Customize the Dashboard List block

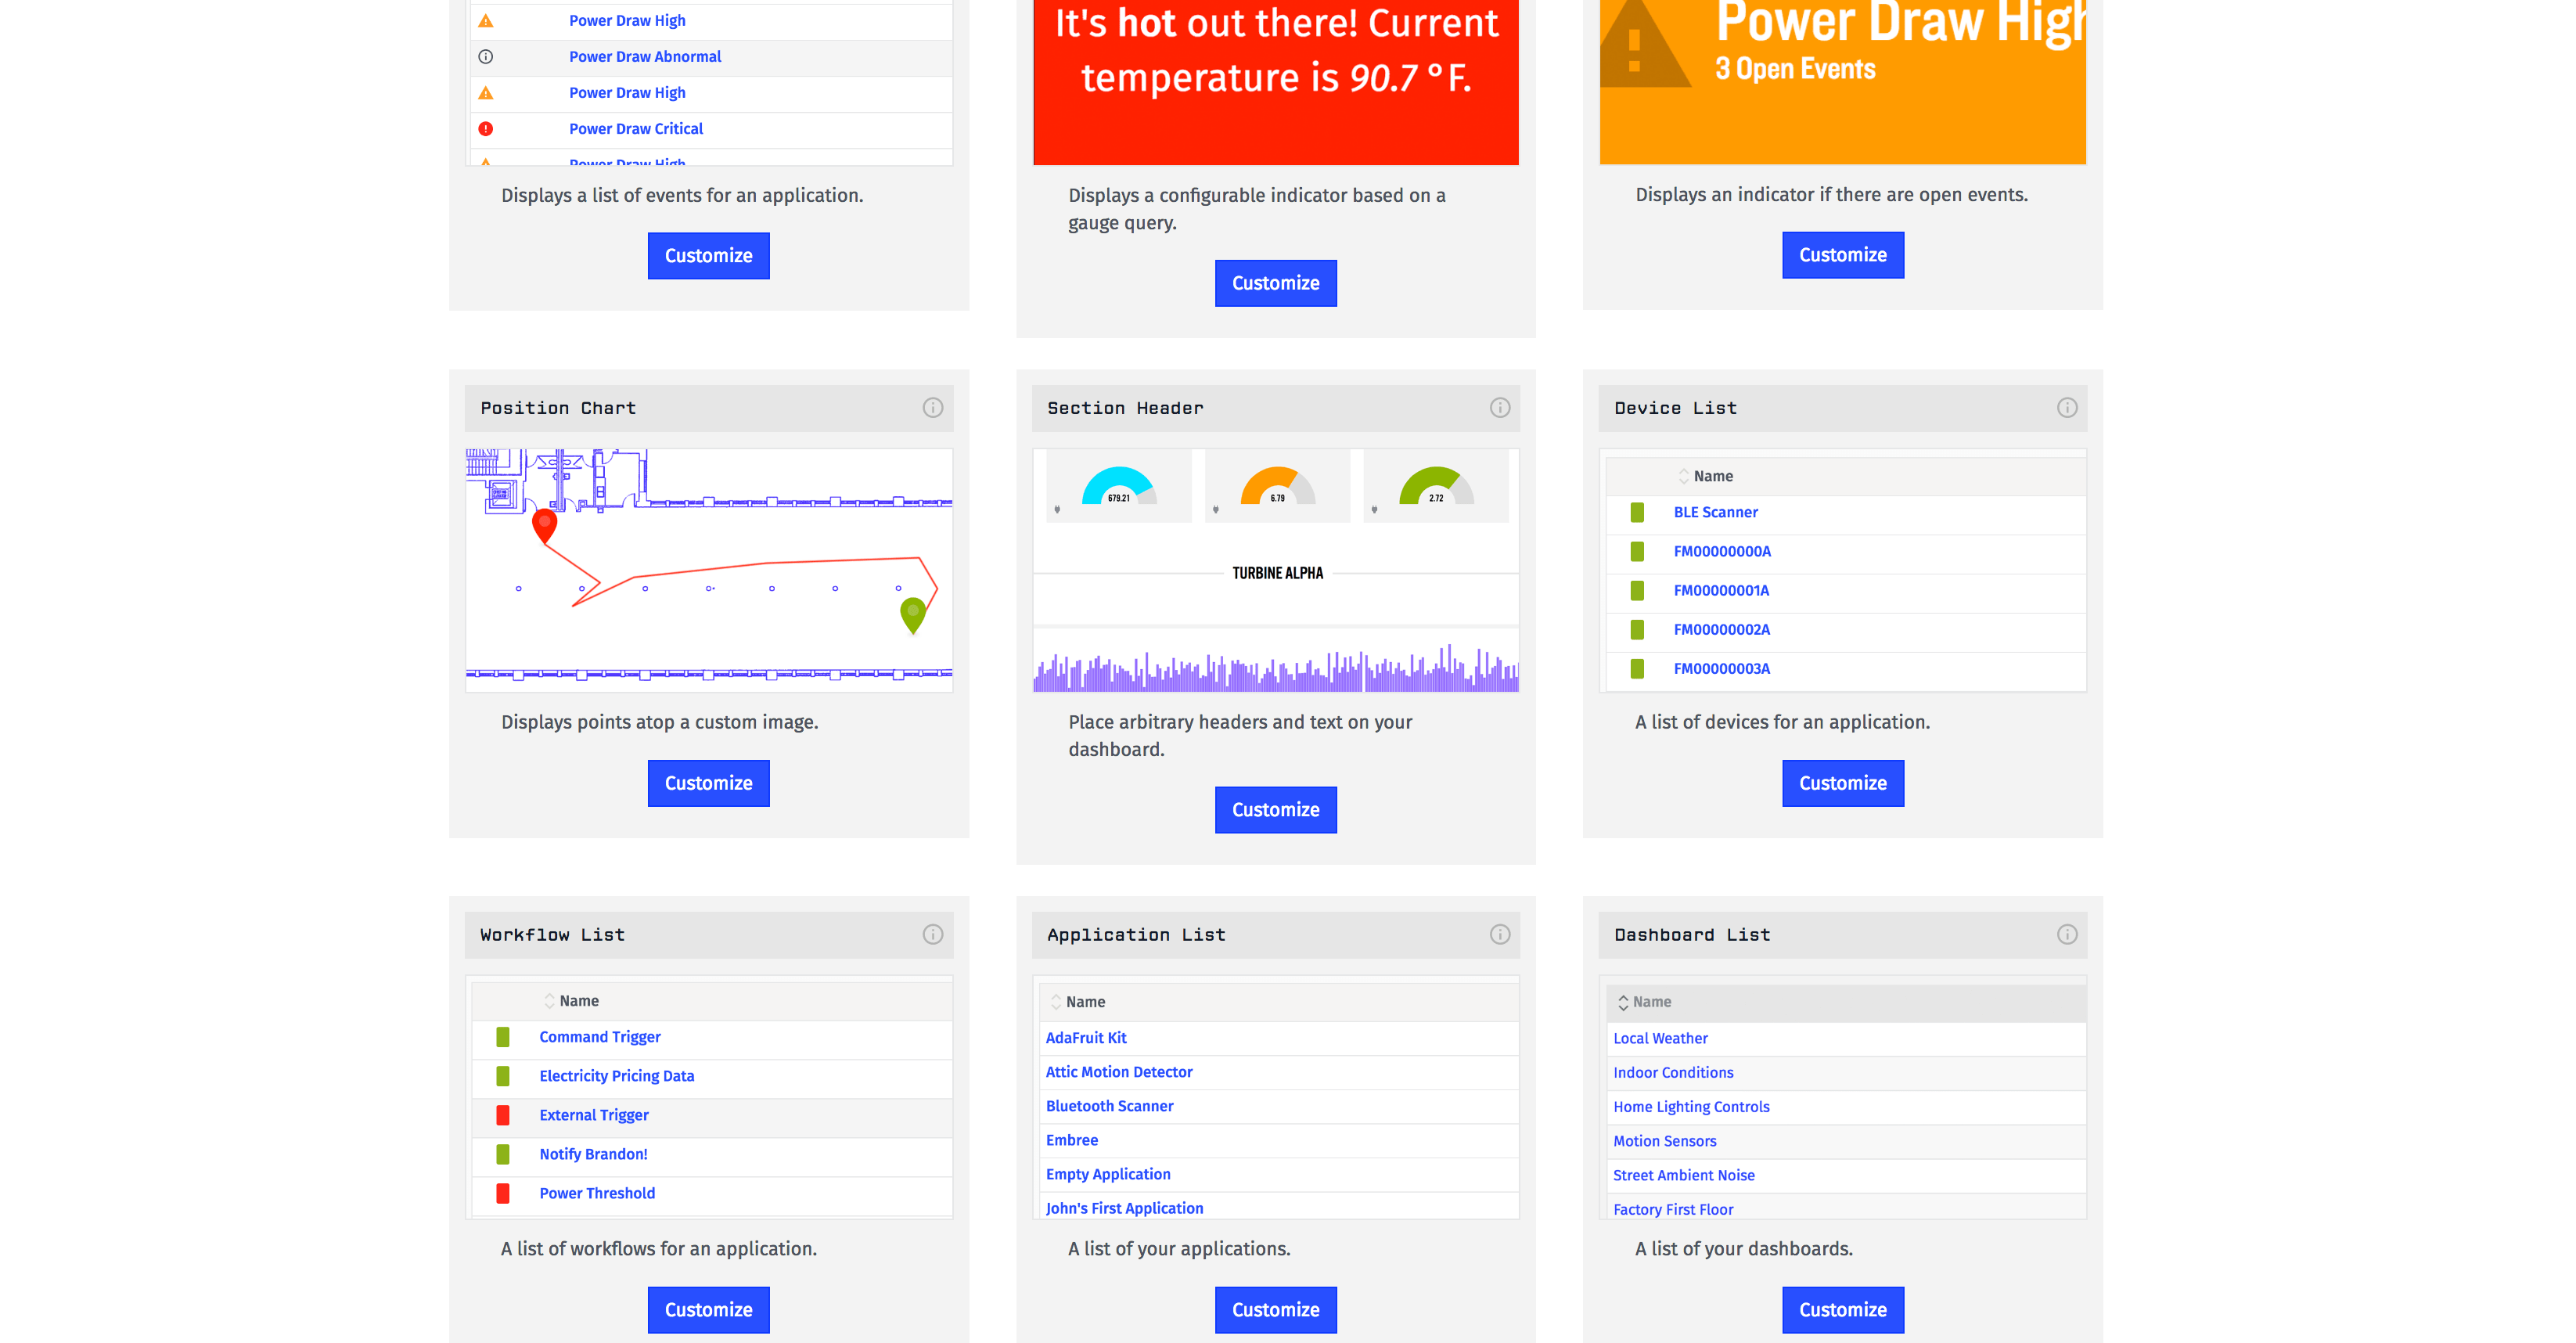1842,1310
